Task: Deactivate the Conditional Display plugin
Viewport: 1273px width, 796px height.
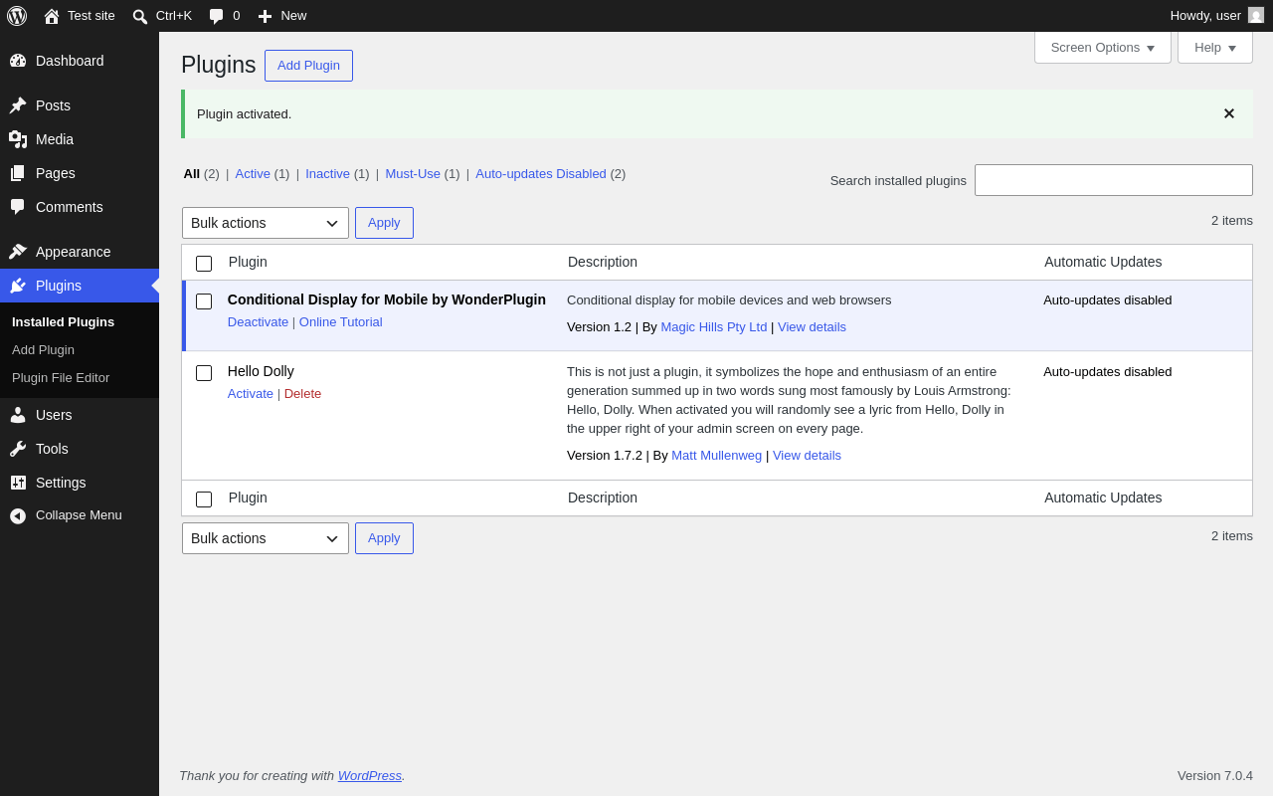Action: point(258,322)
